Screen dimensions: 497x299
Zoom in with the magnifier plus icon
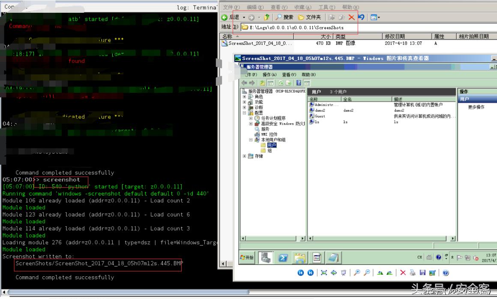(357, 273)
